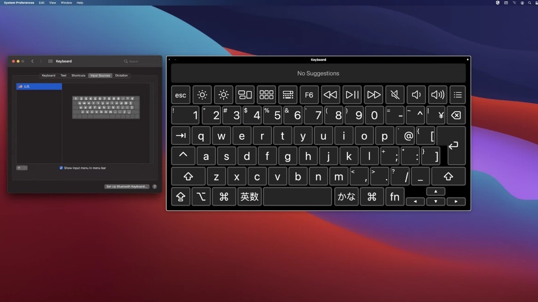This screenshot has width=538, height=302.
Task: Select the Input Sources tab
Action: click(x=100, y=76)
